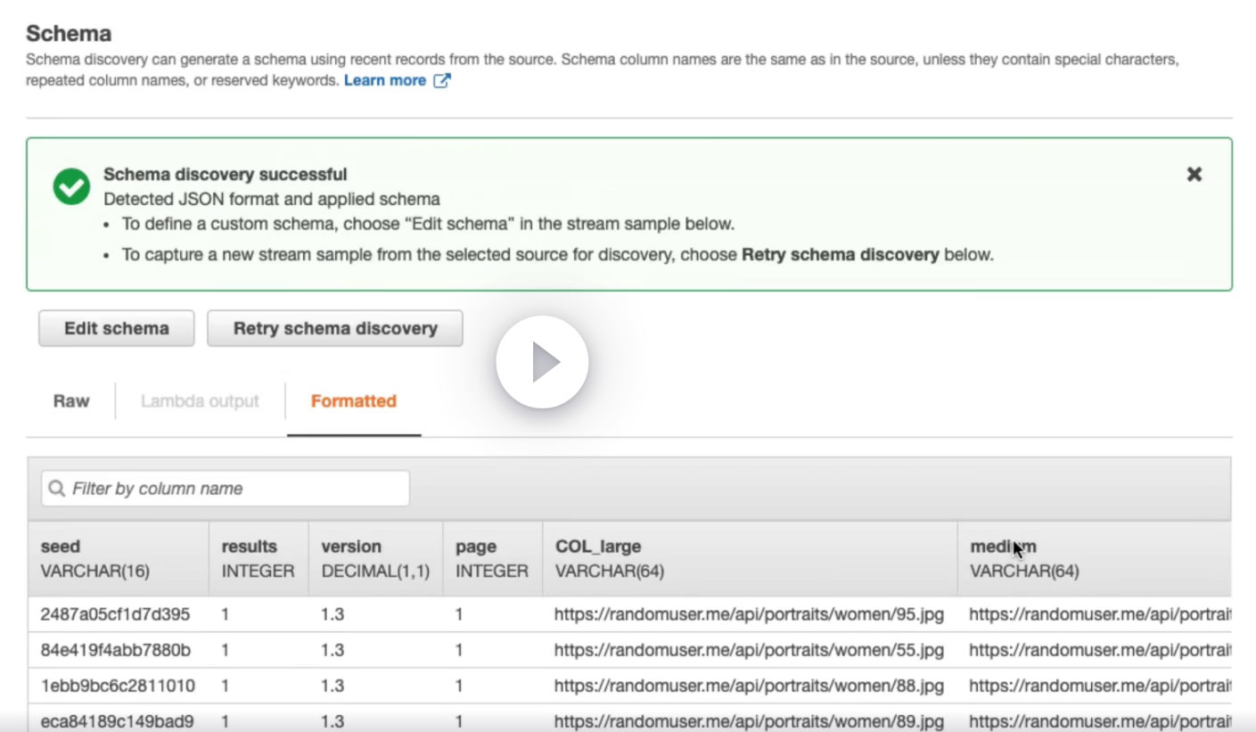The image size is (1256, 732).
Task: Click the video play button overlay
Action: pos(542,362)
